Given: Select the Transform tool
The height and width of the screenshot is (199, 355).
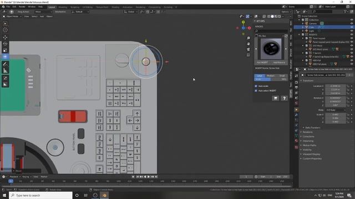Looking at the screenshot, I should pyautogui.click(x=5, y=56).
